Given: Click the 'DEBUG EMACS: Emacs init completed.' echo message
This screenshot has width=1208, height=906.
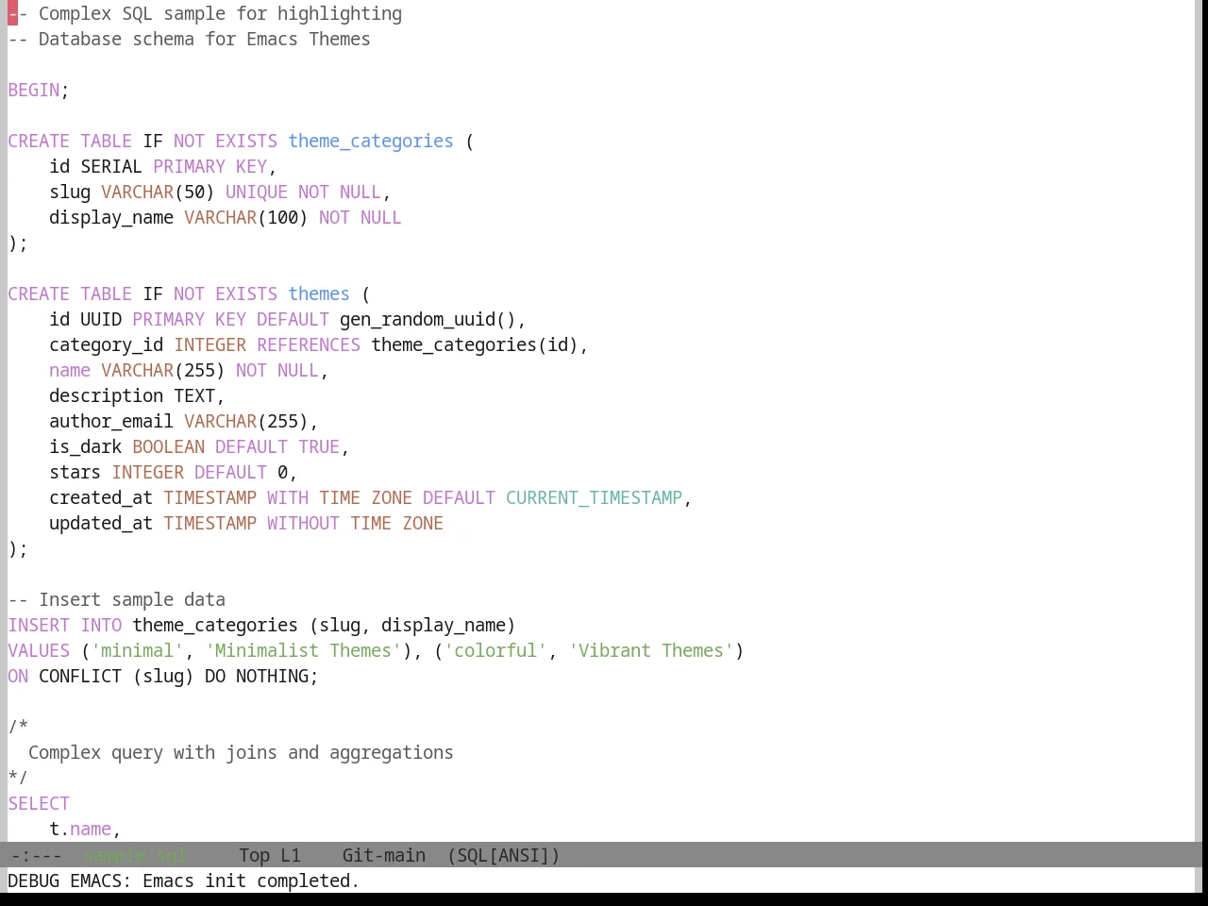Looking at the screenshot, I should pyautogui.click(x=184, y=881).
